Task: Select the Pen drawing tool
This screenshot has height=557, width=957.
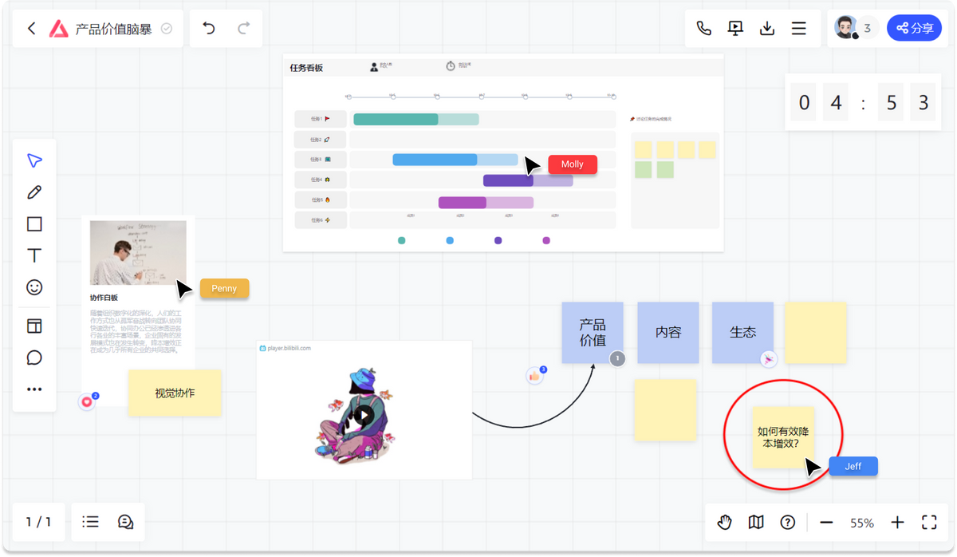Action: (x=34, y=192)
